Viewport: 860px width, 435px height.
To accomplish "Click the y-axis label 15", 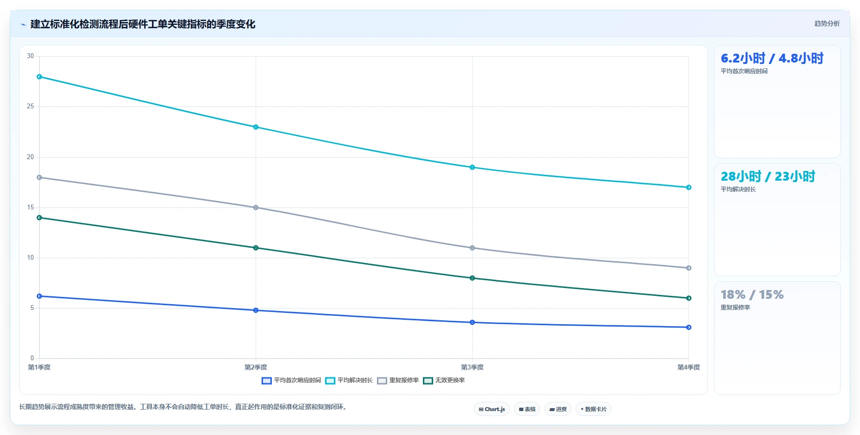I will coord(30,207).
